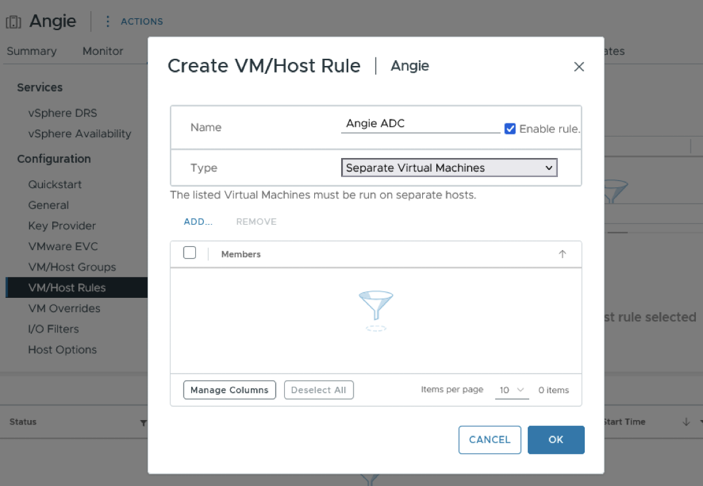The width and height of the screenshot is (703, 486).
Task: Click the Status column filter icon
Action: click(x=143, y=423)
